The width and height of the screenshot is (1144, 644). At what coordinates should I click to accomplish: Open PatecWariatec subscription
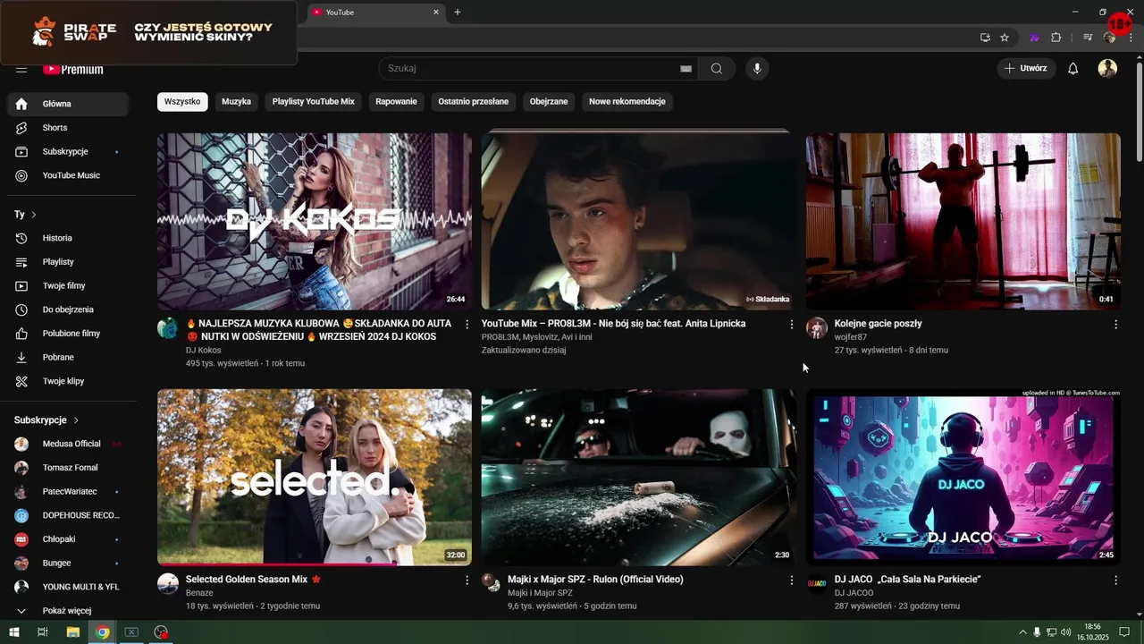68,491
